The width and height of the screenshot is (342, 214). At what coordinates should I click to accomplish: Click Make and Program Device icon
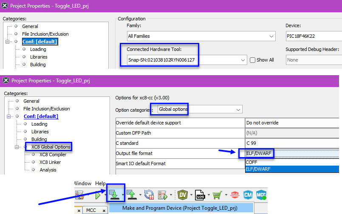(x=113, y=195)
